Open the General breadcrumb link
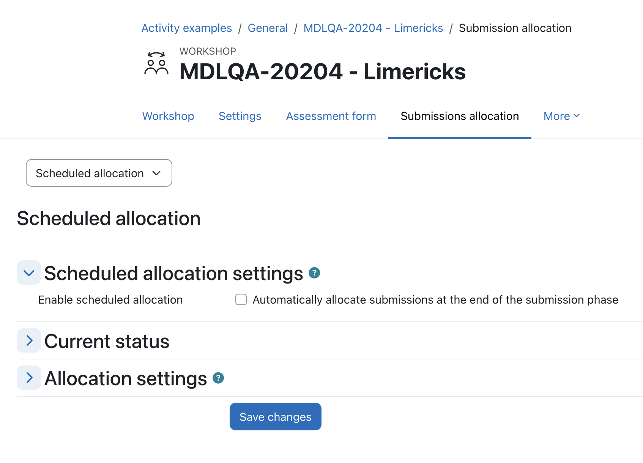Screen dimensions: 643x463 (268, 28)
